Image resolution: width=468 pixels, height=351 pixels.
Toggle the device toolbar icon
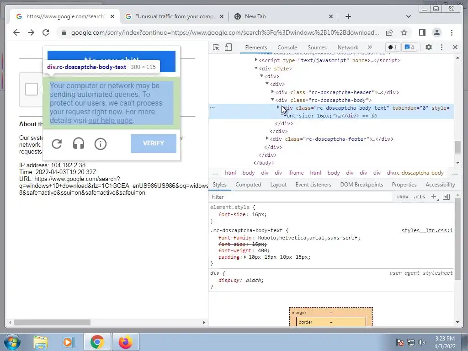coord(228,47)
